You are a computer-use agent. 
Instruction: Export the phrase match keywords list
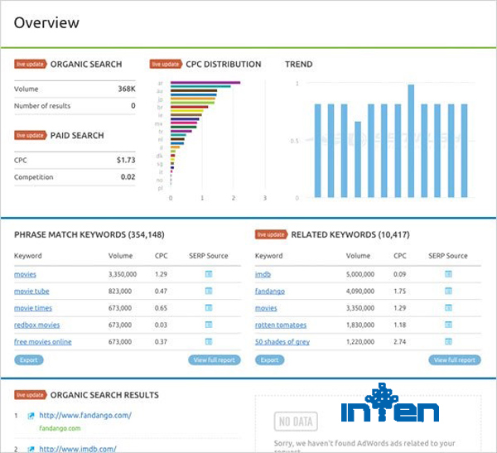[x=28, y=360]
